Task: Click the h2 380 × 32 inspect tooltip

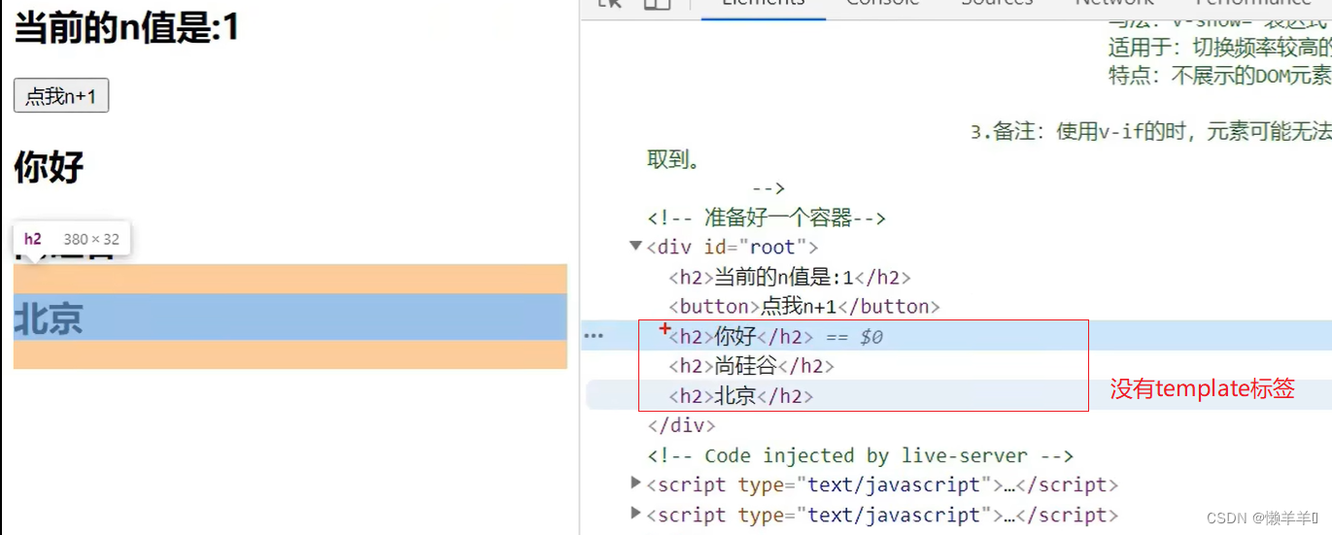Action: point(72,239)
